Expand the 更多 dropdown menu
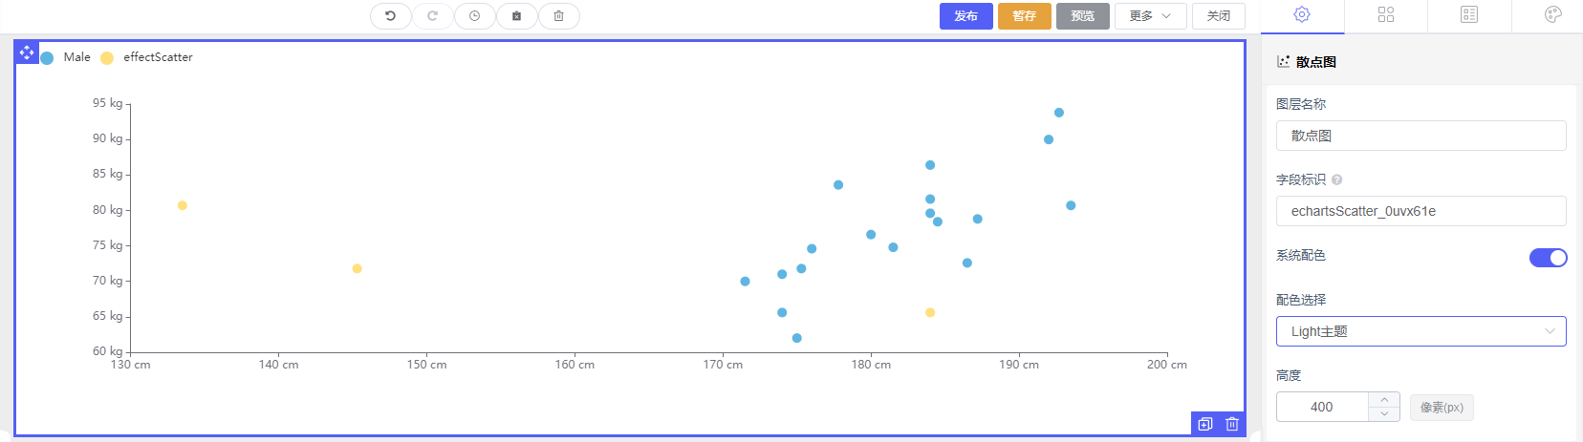This screenshot has height=442, width=1583. (x=1150, y=16)
